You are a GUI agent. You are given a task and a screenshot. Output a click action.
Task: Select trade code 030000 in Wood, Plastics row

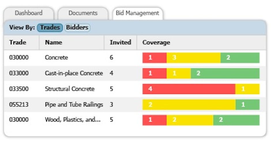pos(19,120)
